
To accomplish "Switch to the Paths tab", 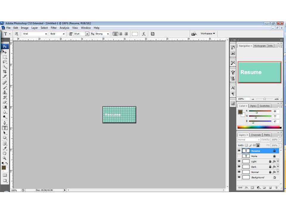I will [x=267, y=135].
